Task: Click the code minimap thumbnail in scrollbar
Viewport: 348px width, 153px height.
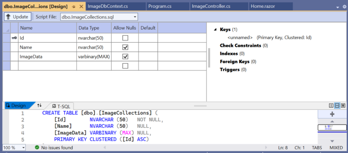Action: (332, 128)
